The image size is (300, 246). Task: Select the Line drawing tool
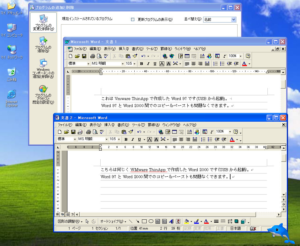131,221
